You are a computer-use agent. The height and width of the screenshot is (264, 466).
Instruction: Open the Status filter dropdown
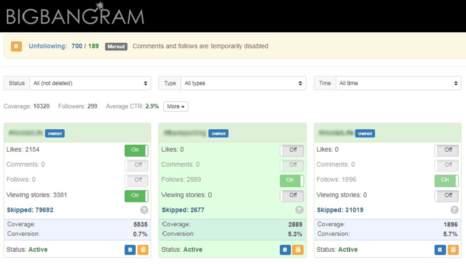(91, 83)
